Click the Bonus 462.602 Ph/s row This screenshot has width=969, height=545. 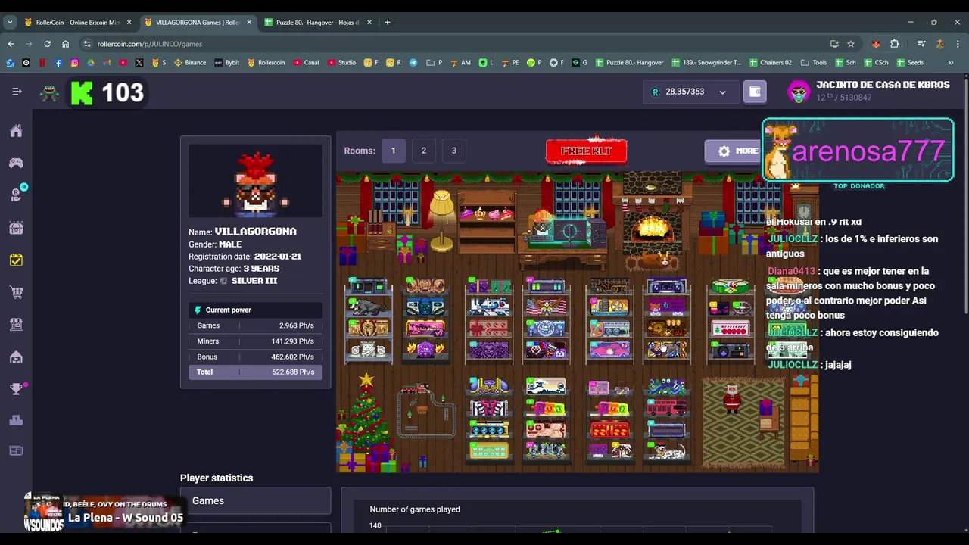coord(255,357)
